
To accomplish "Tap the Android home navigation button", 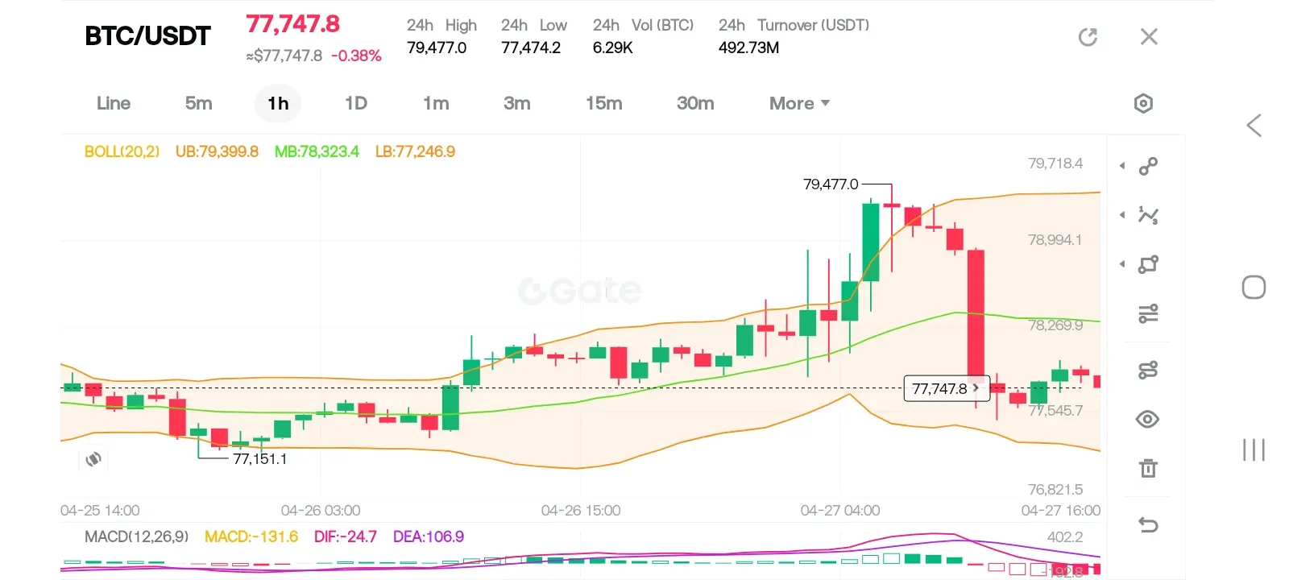I will click(1254, 288).
